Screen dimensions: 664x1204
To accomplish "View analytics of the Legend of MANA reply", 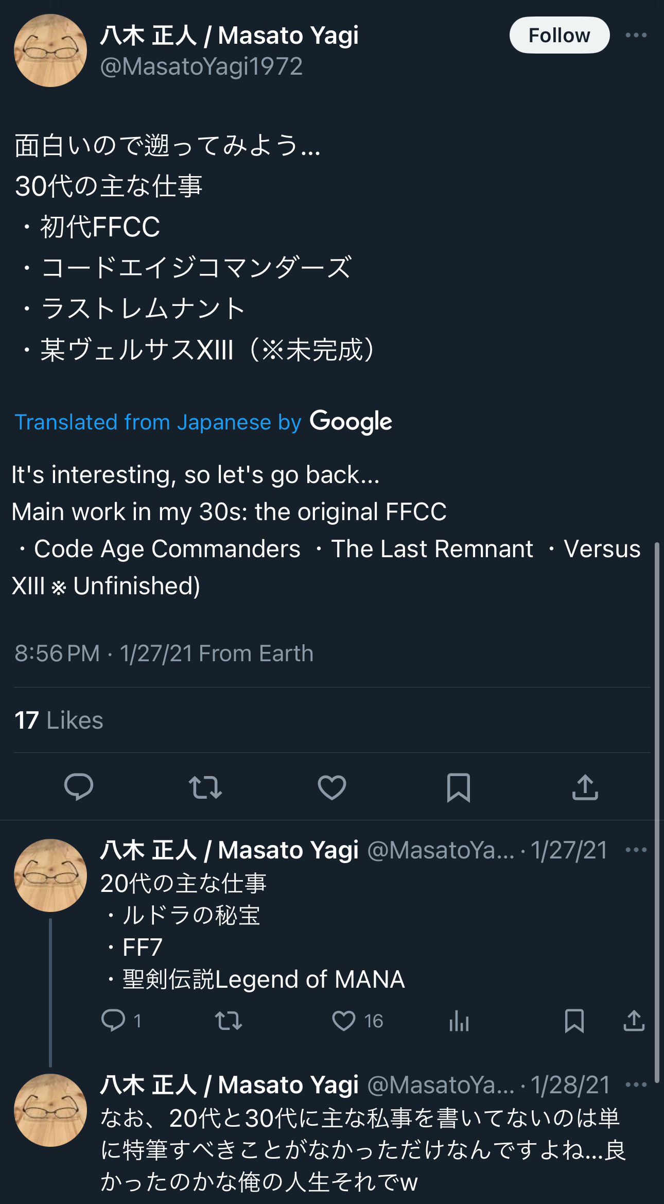I will click(459, 1021).
